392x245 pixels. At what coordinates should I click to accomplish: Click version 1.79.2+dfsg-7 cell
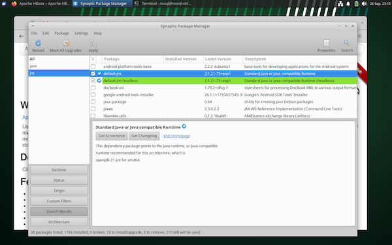pyautogui.click(x=216, y=88)
